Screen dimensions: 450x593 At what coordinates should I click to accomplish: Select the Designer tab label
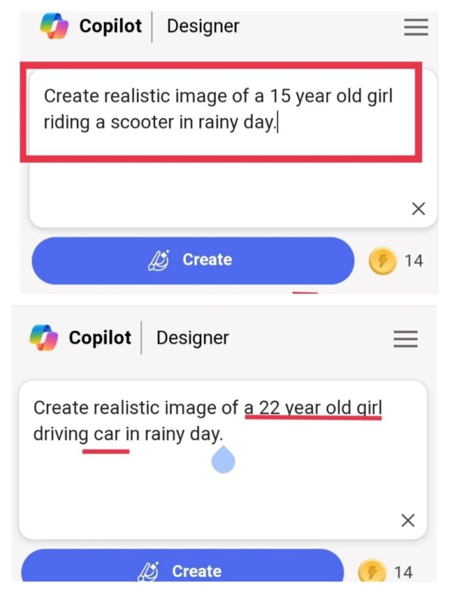(202, 25)
